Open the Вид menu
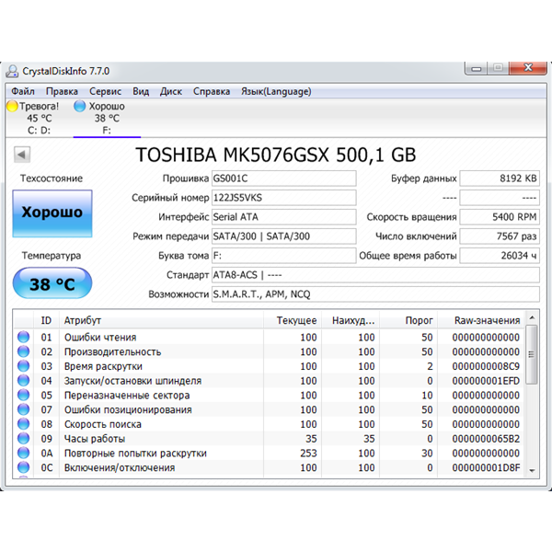Viewport: 552px width, 552px height. click(141, 91)
